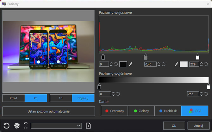Click the add preset page icon
This screenshot has height=132, width=212.
88,126
